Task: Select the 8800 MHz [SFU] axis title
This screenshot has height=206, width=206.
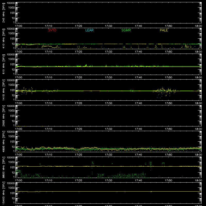Action: [3, 167]
